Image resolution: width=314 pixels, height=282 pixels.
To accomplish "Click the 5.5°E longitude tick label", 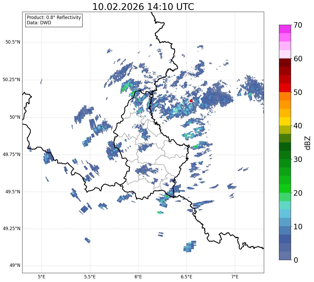I will (x=90, y=277).
